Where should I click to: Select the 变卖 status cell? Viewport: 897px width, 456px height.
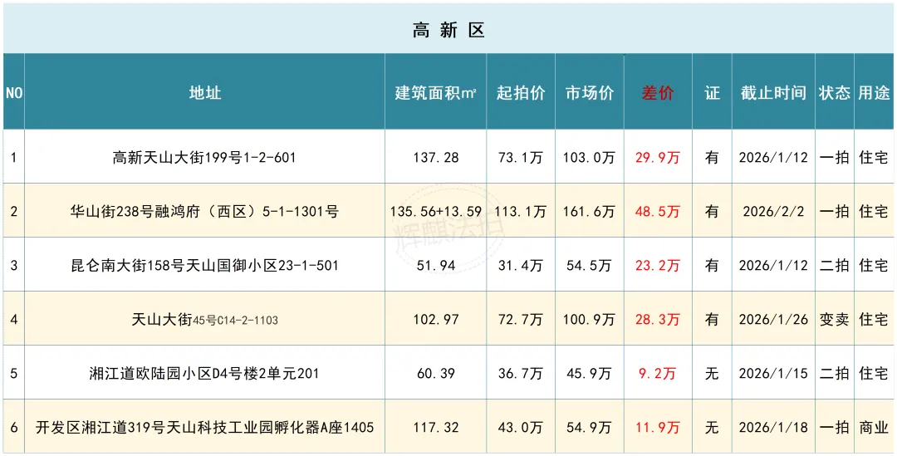click(835, 320)
